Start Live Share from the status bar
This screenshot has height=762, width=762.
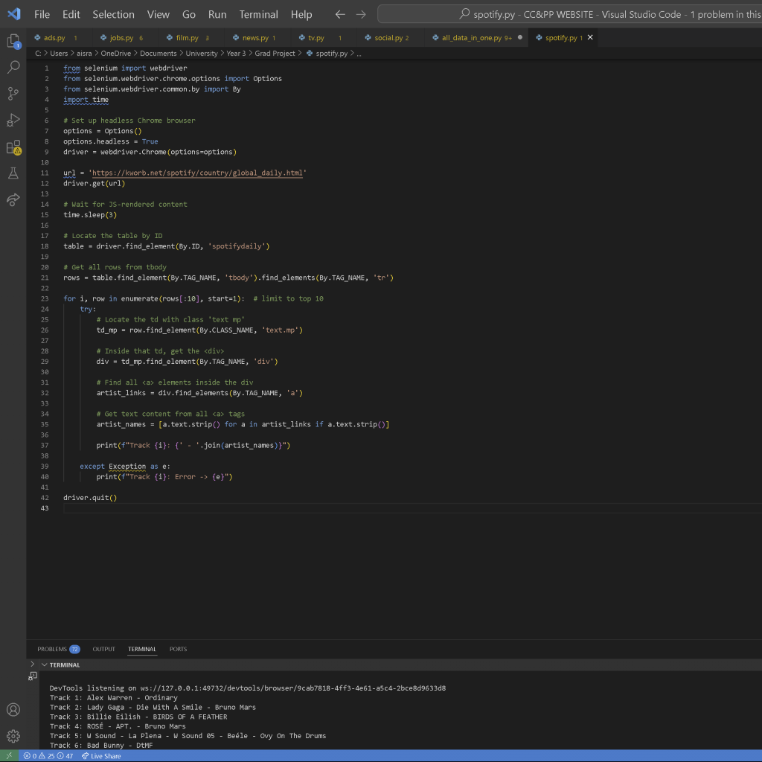101,756
